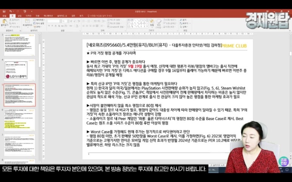The image size is (292, 182).
Task: Expand the shapes gallery with its More arrow
Action: pyautogui.click(x=147, y=26)
